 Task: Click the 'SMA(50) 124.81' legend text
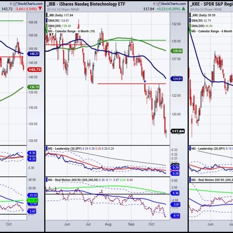59,20
